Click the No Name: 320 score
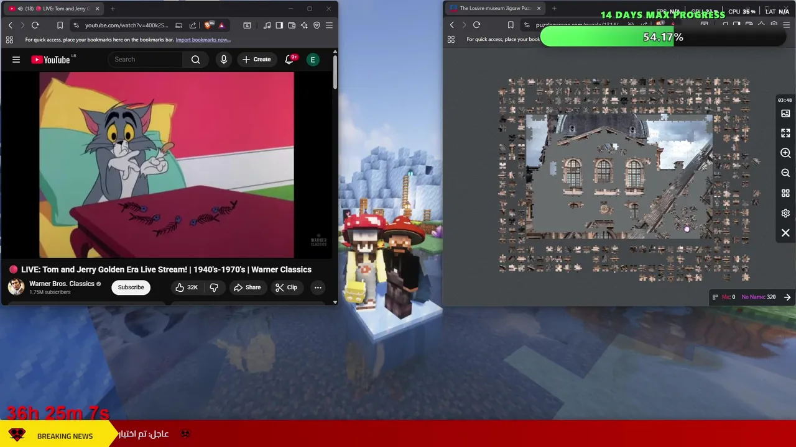This screenshot has width=796, height=447. tap(759, 297)
